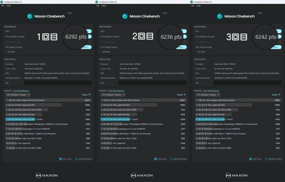Image resolution: width=285 pixels, height=182 pixels.
Task: Open Help menu in the 6236 pts window
Action: pos(104,6)
